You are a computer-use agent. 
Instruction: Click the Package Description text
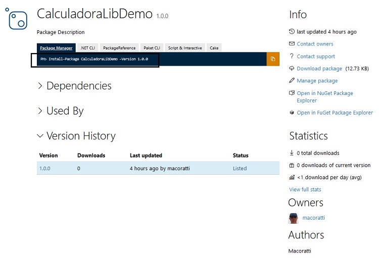[61, 32]
